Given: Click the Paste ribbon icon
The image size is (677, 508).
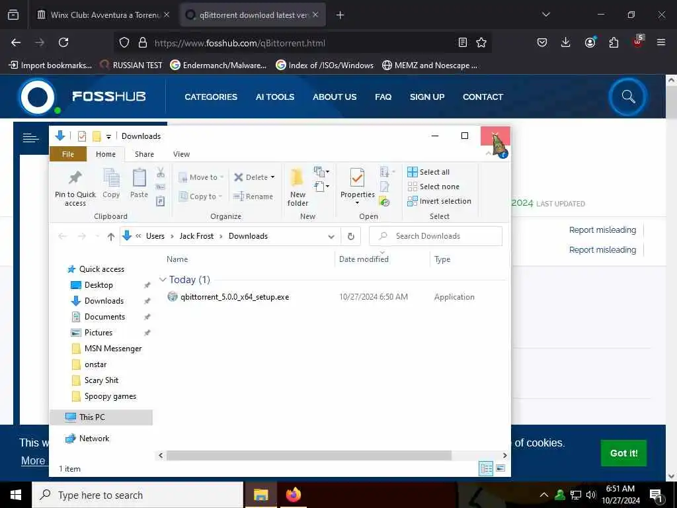Looking at the screenshot, I should [x=139, y=178].
